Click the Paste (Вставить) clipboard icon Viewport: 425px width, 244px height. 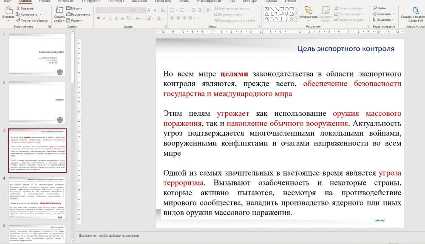click(x=8, y=10)
